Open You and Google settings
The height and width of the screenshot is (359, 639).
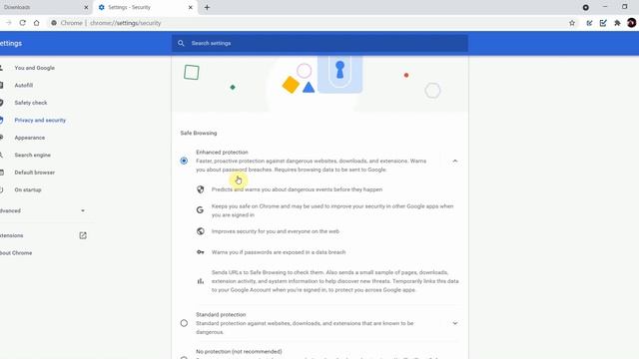34,68
